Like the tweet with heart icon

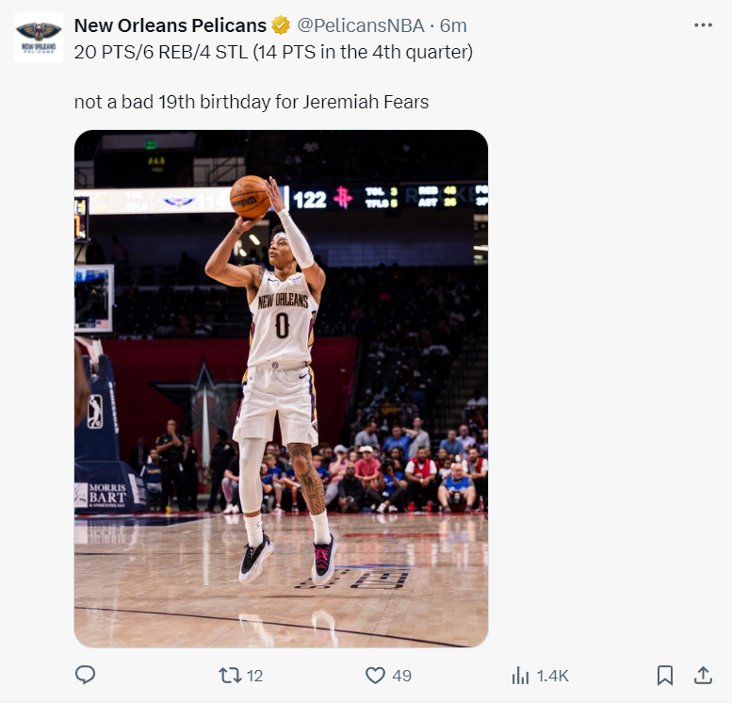click(x=376, y=675)
